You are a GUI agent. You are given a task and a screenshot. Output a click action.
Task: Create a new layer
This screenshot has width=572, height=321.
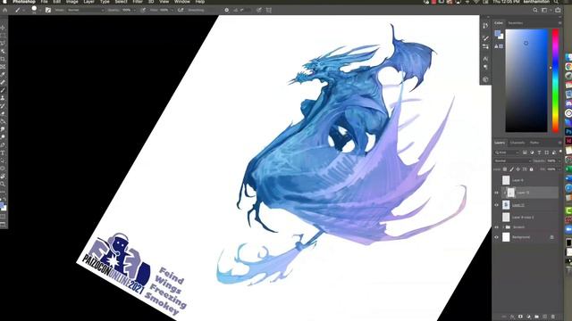pos(544,317)
